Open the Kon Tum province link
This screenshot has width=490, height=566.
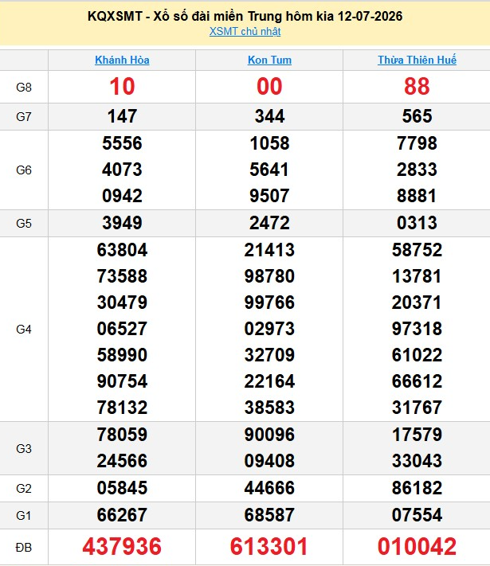pos(269,60)
